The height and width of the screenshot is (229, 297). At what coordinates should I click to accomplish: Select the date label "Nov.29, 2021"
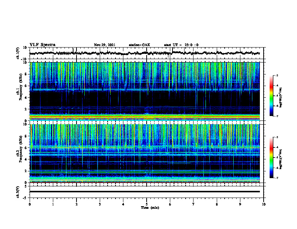click(x=105, y=45)
